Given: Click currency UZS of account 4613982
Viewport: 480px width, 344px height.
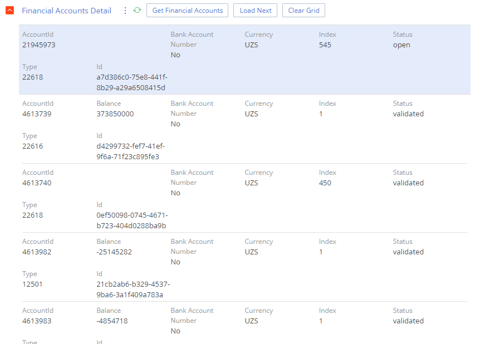Looking at the screenshot, I should coord(251,252).
